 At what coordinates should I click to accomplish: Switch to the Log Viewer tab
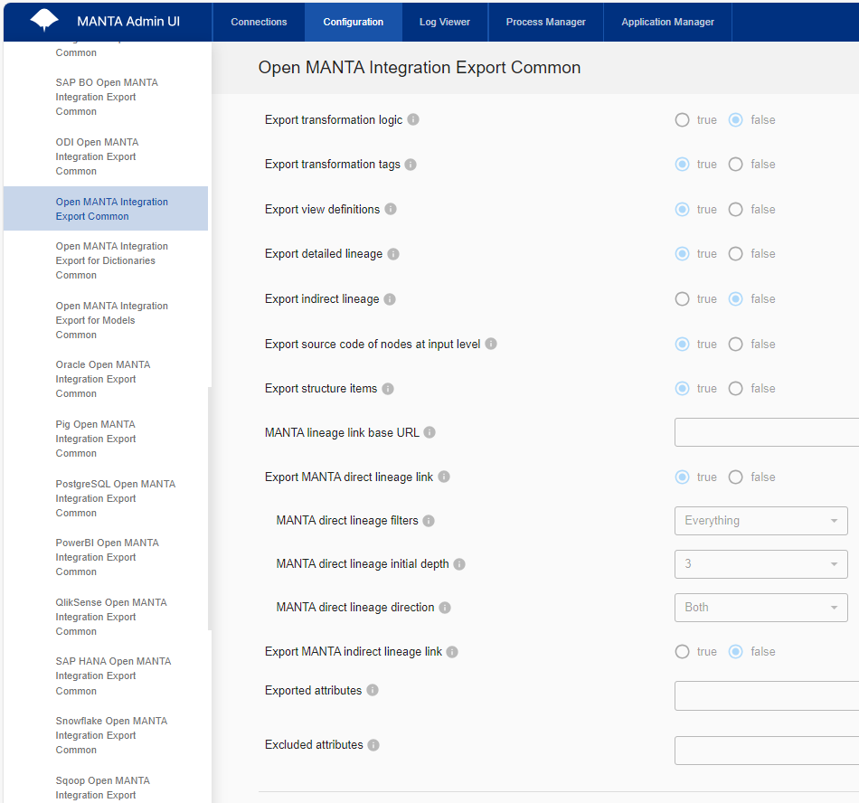[444, 21]
